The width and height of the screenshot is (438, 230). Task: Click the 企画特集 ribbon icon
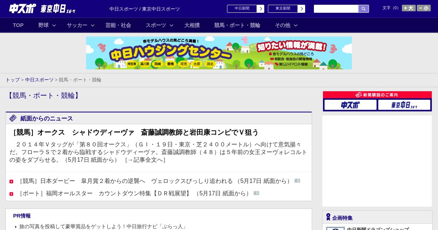tap(328, 217)
